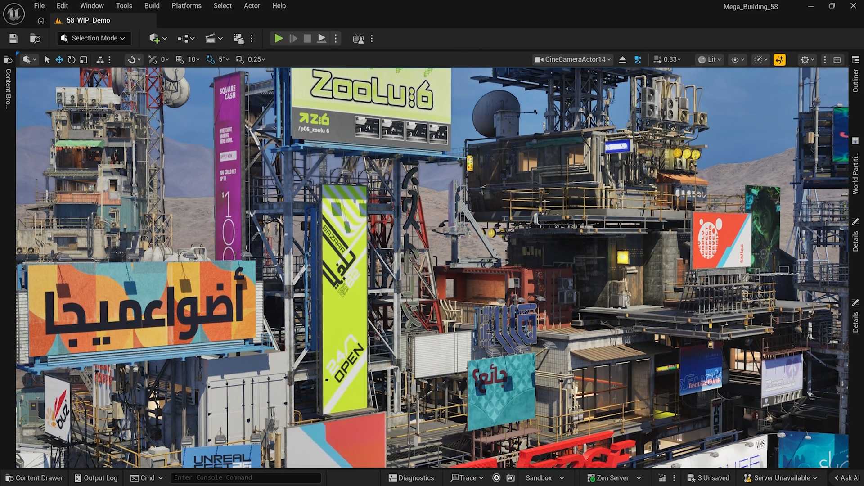Open the performance and scalability viewport dropdown
864x486 pixels.
click(x=761, y=59)
